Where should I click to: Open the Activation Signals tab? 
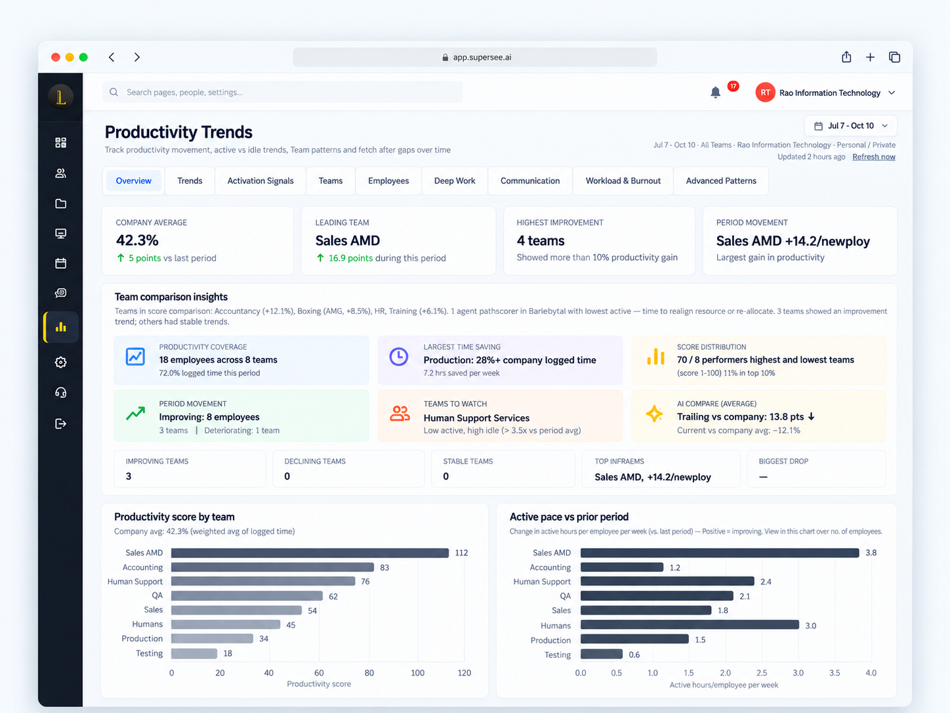pos(260,181)
